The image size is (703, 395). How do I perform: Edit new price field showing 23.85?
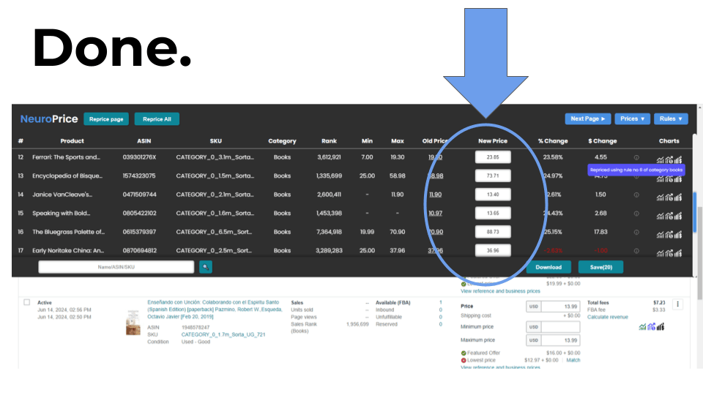[493, 157]
